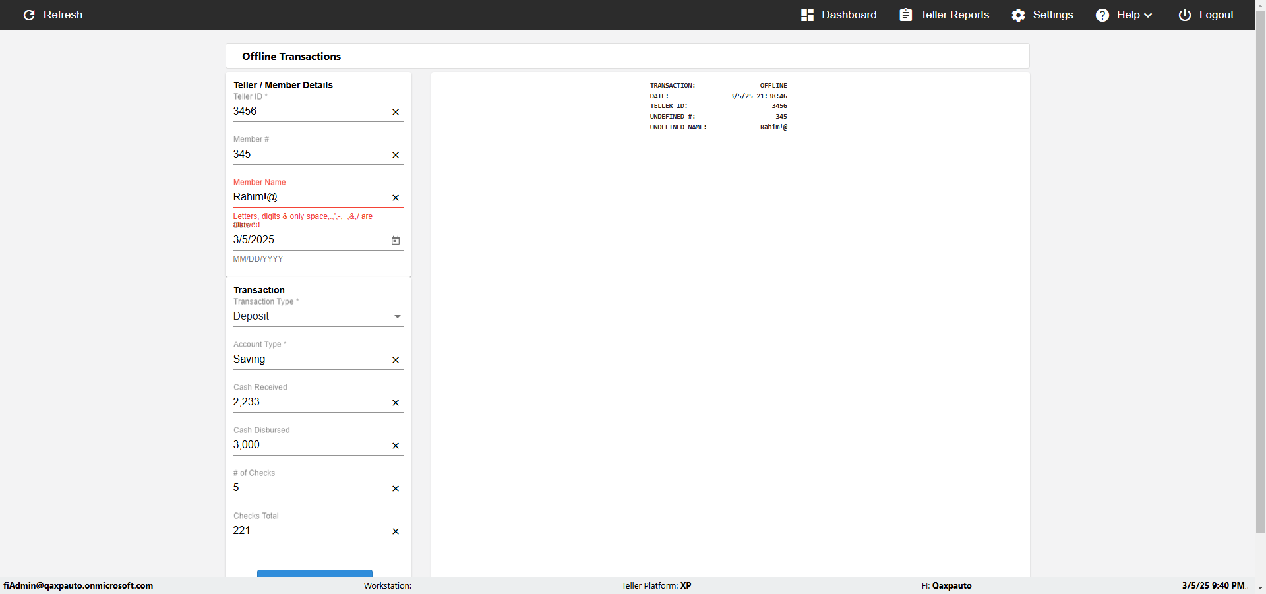Click the Account Type field showing Saving
Viewport: 1266px width, 594px height.
[310, 359]
